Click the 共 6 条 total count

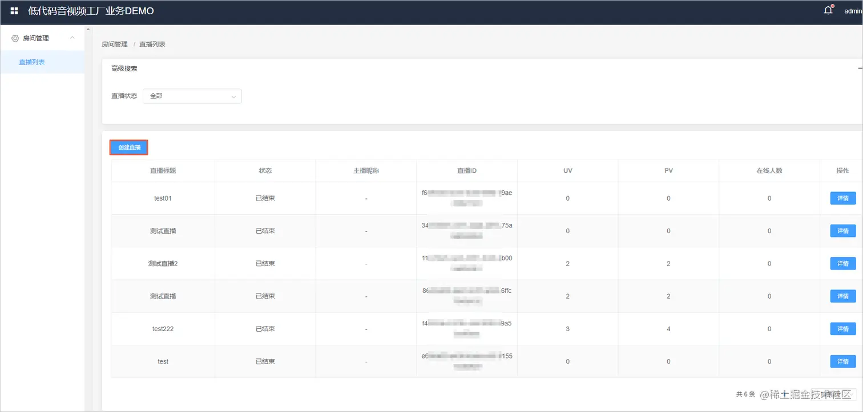tap(745, 394)
